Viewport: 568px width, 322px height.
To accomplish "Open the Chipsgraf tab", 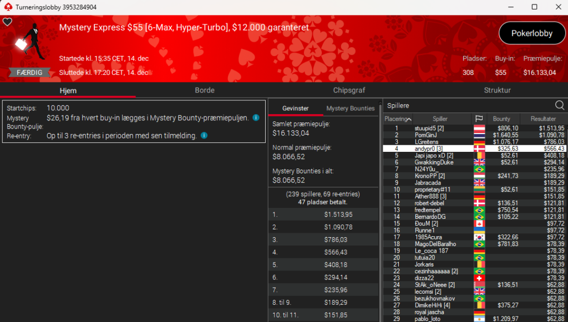I will tap(349, 90).
